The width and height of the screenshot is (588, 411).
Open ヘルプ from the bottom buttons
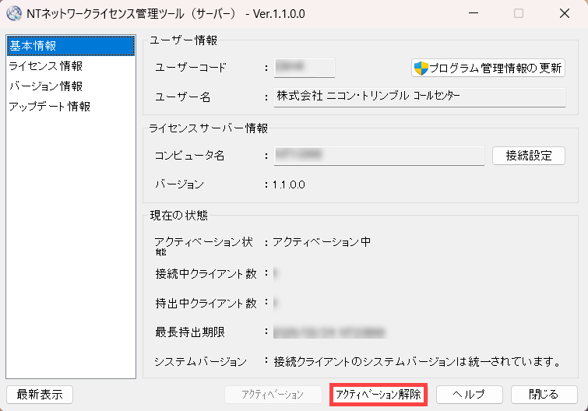(469, 395)
